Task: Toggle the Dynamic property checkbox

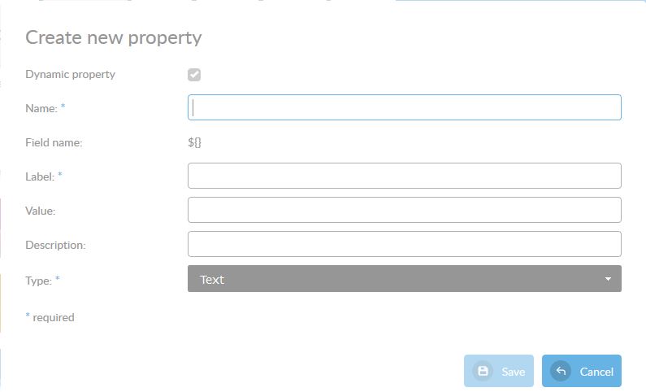Action: 194,75
